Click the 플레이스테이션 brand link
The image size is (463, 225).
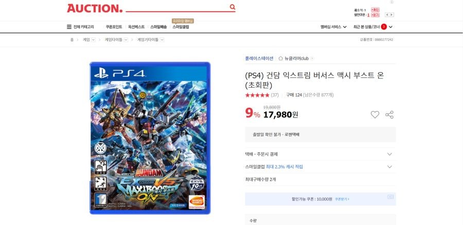[259, 58]
